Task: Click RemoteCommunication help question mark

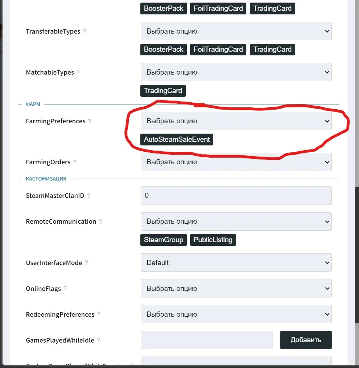Action: click(x=100, y=221)
